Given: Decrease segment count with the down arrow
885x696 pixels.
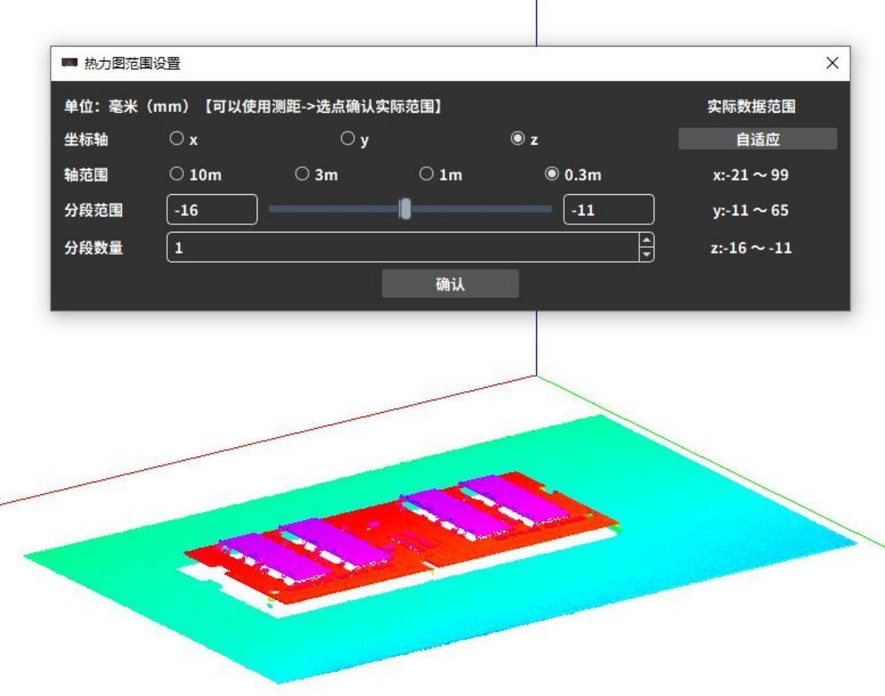Looking at the screenshot, I should pyautogui.click(x=647, y=255).
